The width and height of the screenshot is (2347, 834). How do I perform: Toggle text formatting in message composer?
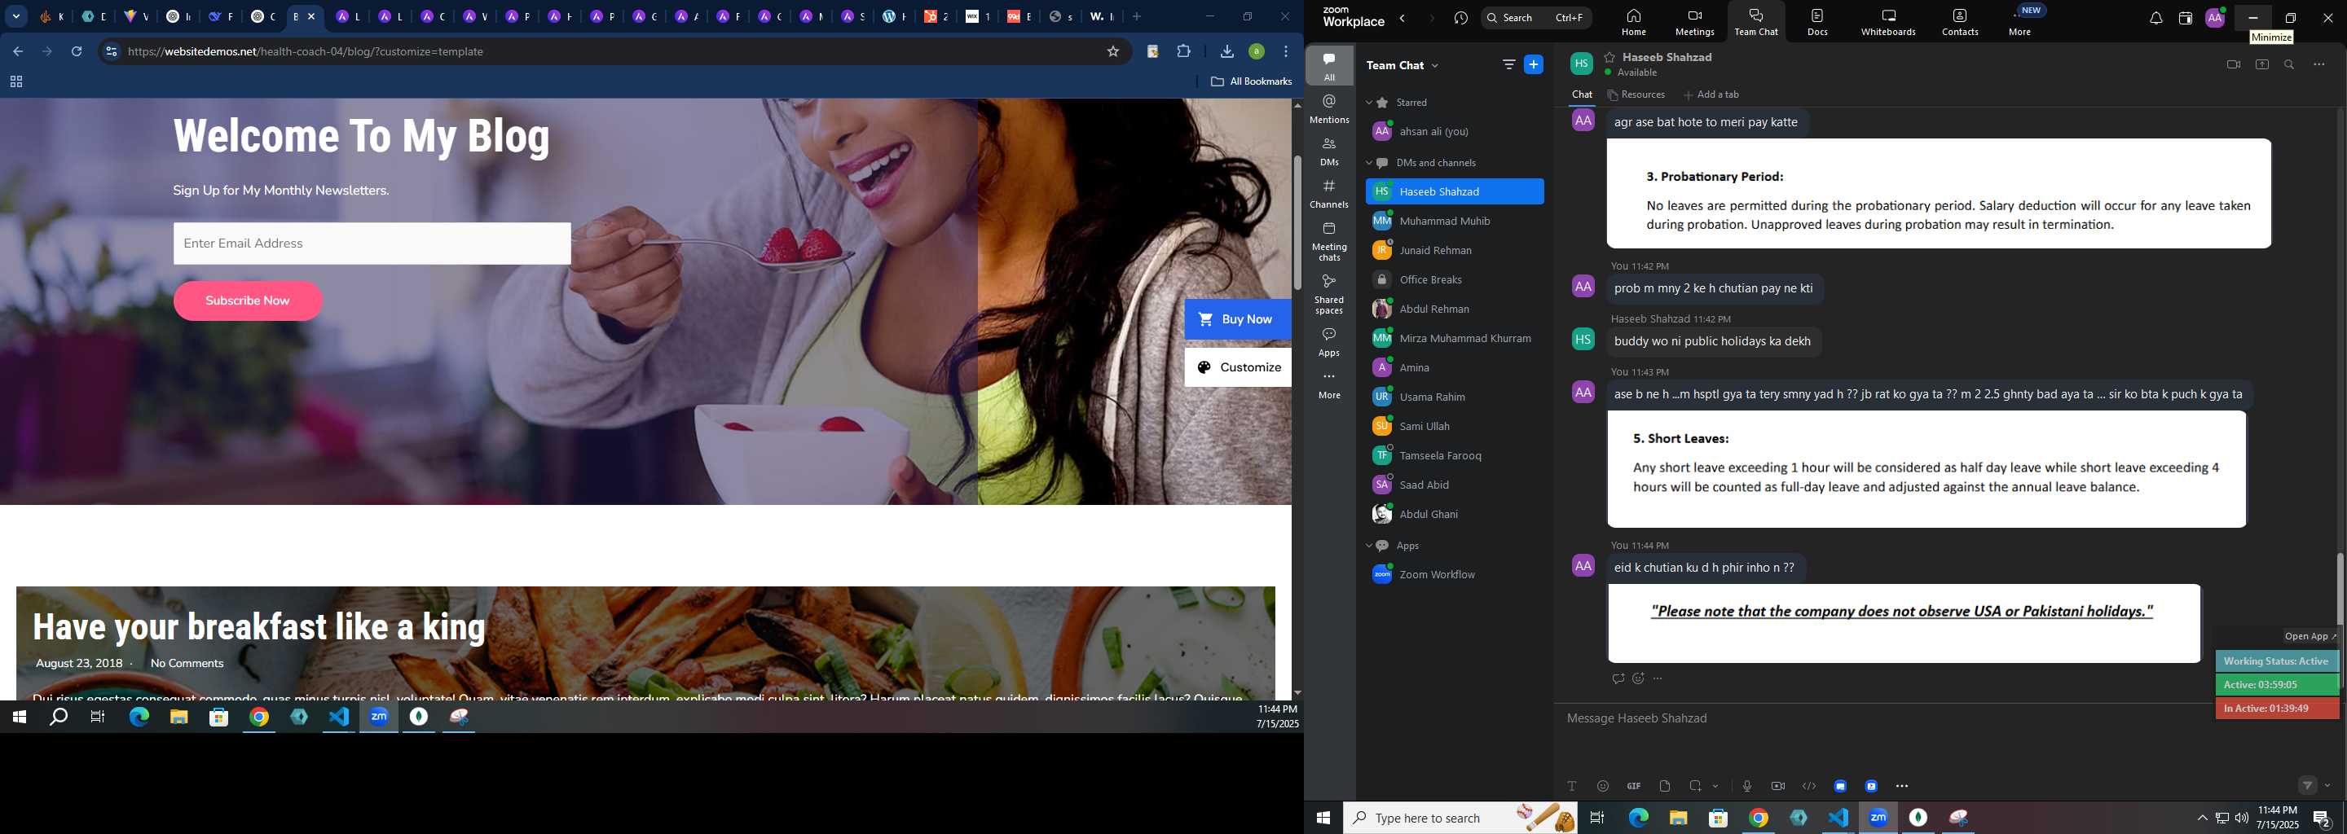pos(1572,786)
